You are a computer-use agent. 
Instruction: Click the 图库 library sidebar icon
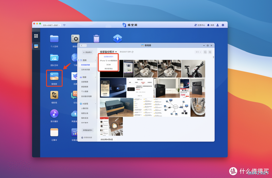tap(81, 60)
